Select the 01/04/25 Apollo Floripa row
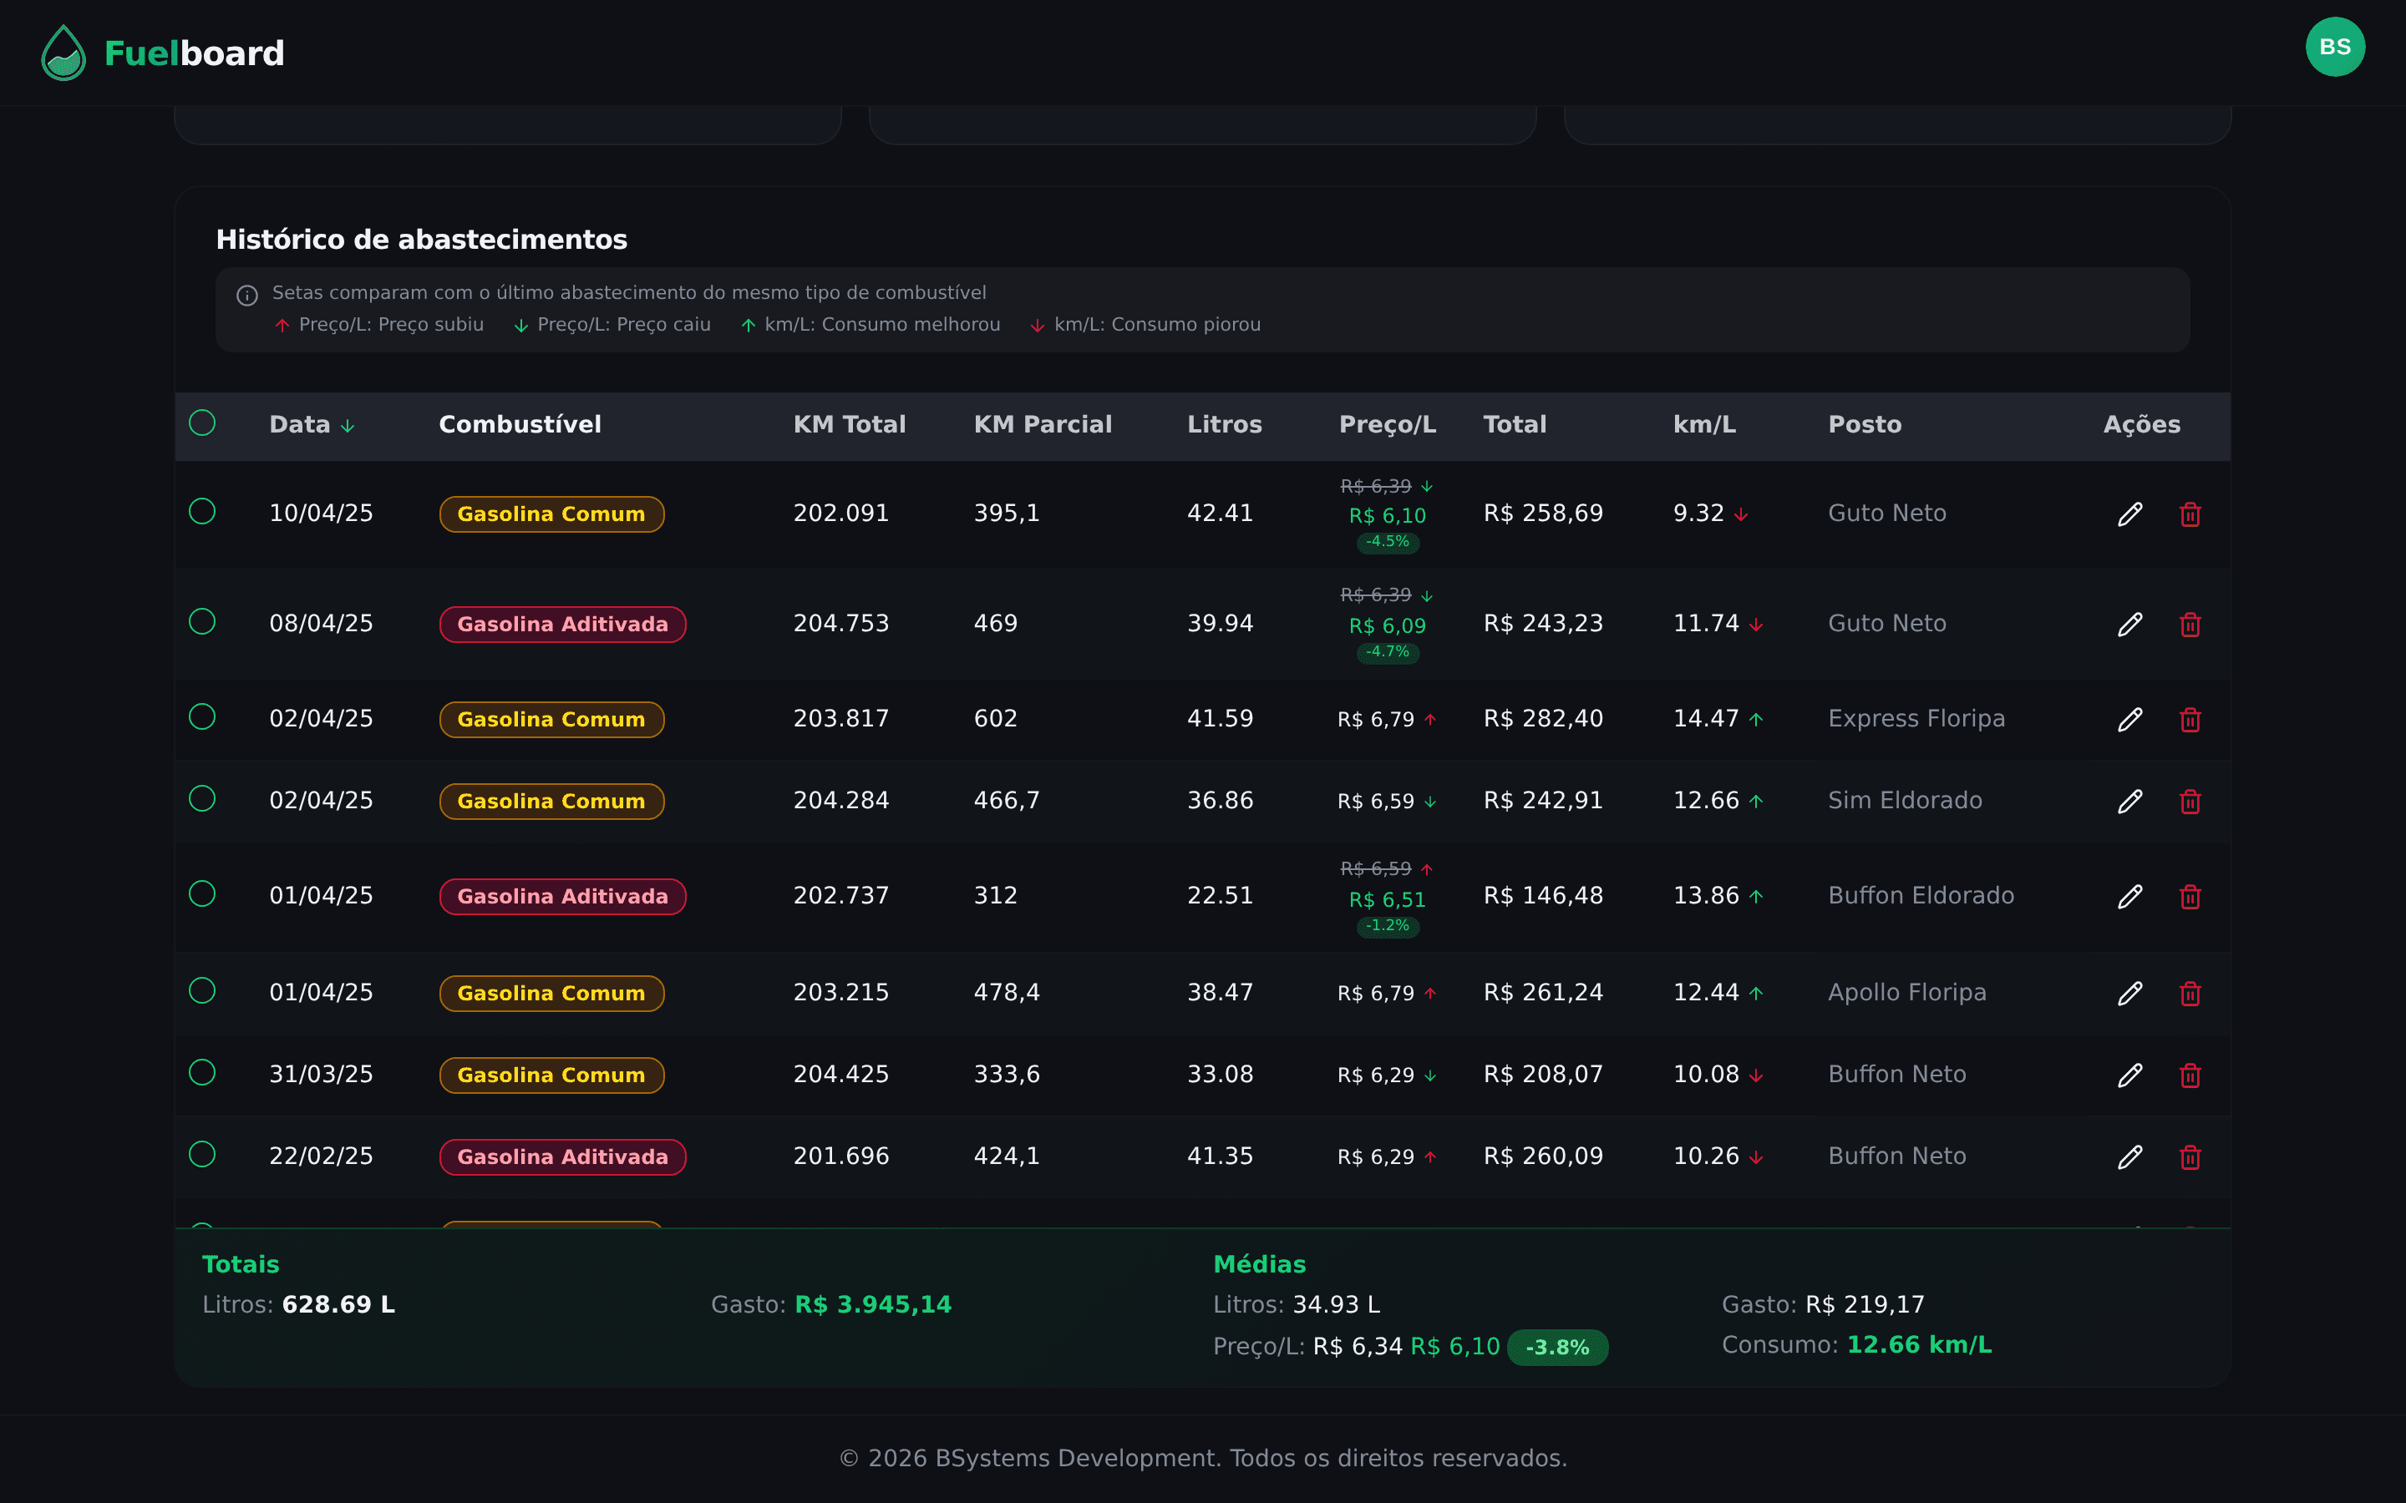The height and width of the screenshot is (1503, 2406). [202, 990]
